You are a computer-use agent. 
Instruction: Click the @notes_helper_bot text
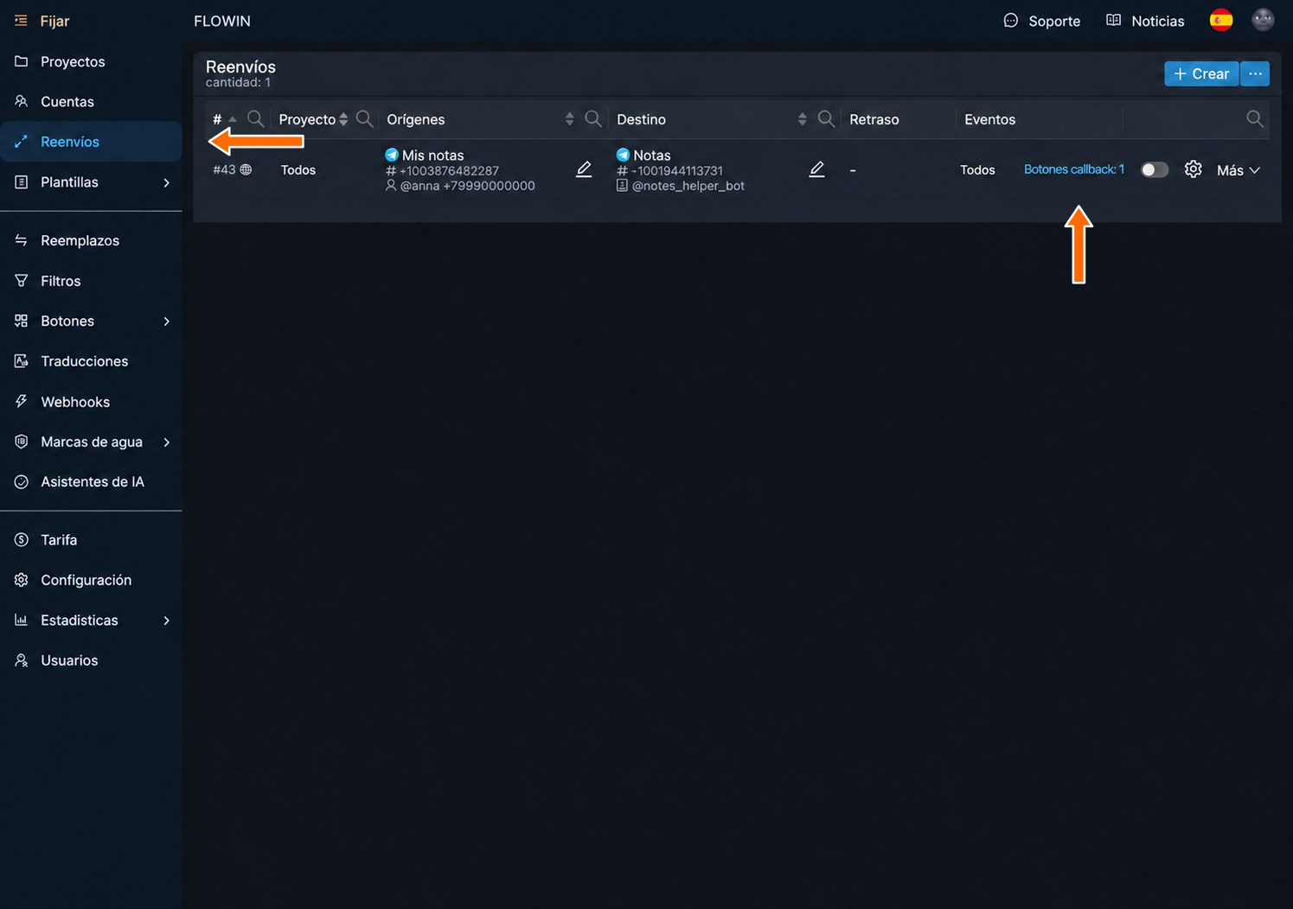688,186
